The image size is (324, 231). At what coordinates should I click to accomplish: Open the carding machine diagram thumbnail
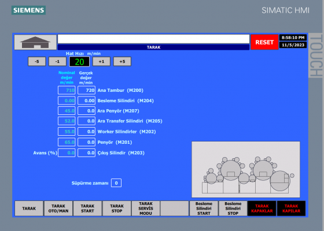(246, 169)
